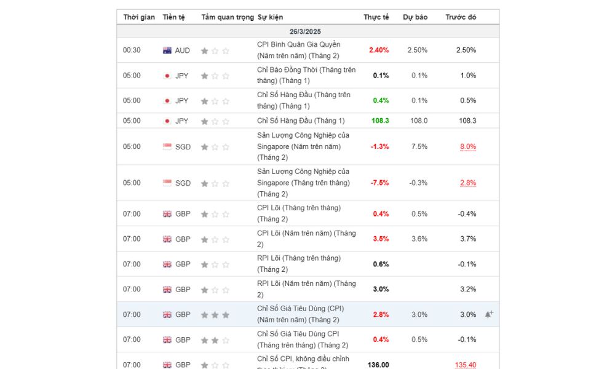The image size is (615, 369).
Task: Click the Australian flag beside AUD
Action: (167, 50)
